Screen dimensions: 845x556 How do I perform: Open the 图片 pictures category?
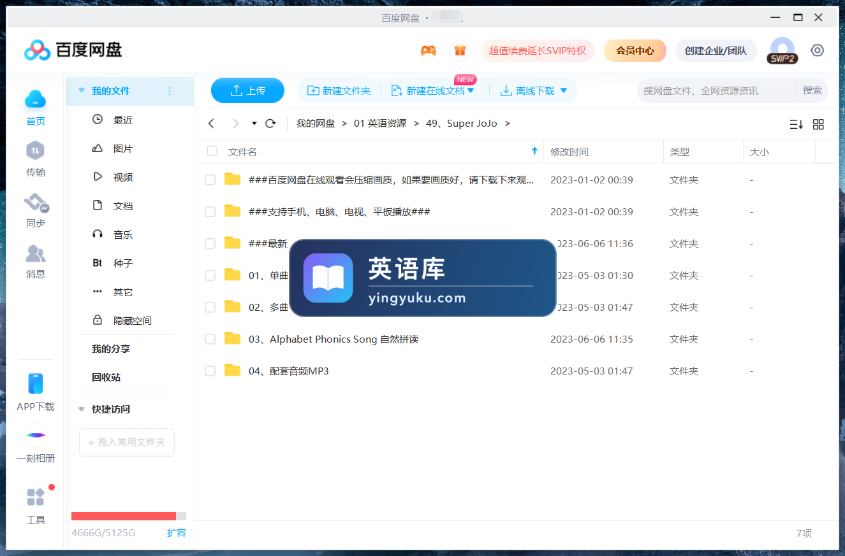[x=123, y=148]
